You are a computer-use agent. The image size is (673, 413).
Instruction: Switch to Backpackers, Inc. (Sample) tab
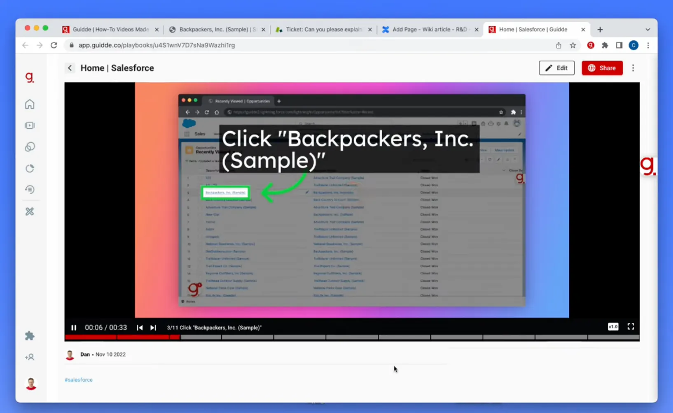click(x=217, y=29)
